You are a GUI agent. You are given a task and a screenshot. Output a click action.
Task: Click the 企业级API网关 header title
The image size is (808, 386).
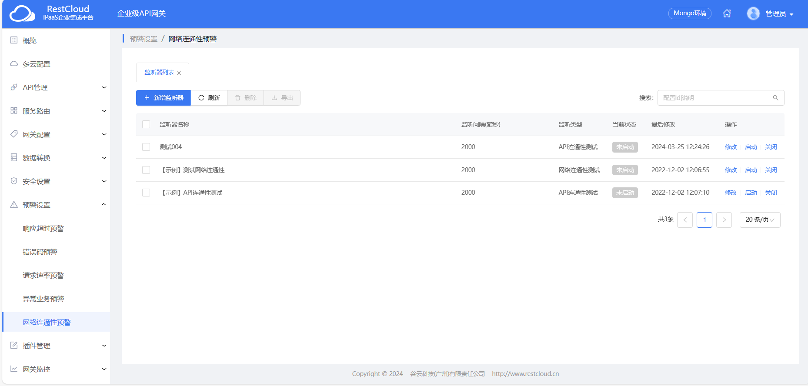[141, 13]
